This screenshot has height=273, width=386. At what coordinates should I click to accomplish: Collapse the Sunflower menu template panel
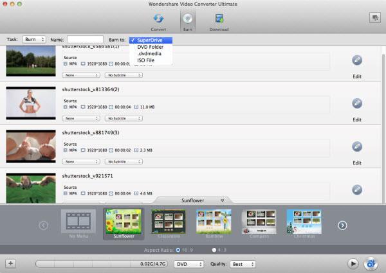coord(223,200)
